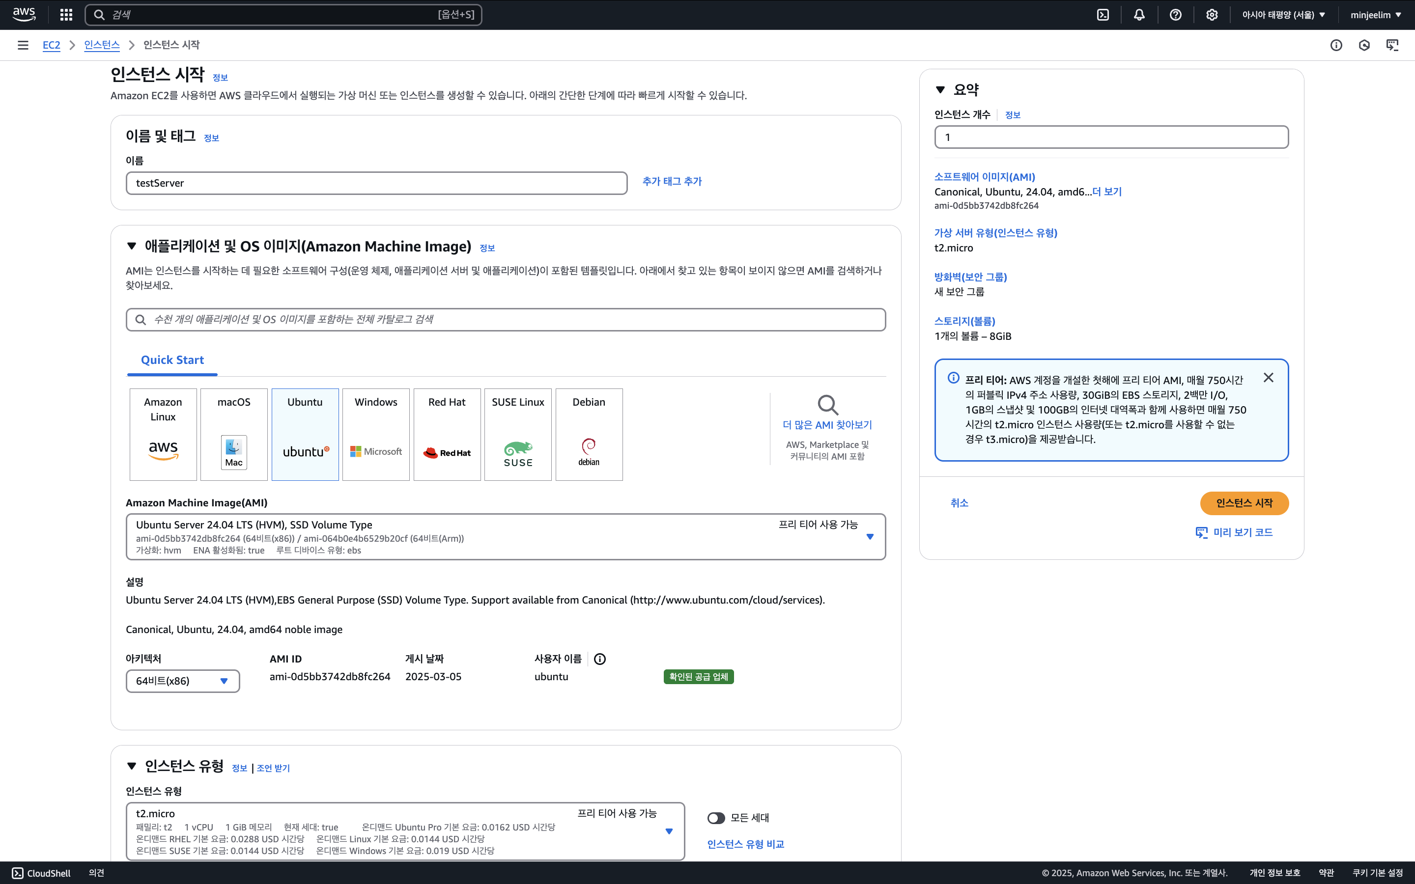The image size is (1415, 884).
Task: Open the hamburger side navigation menu
Action: 23,45
